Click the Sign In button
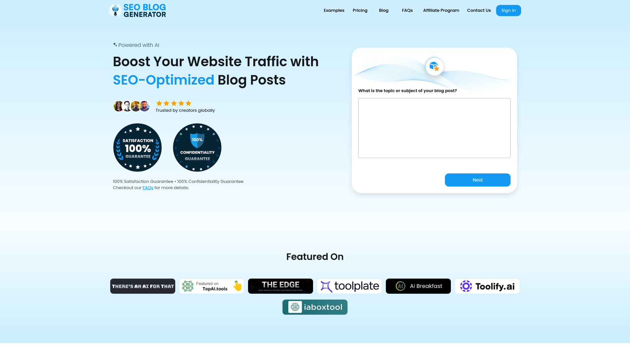This screenshot has width=630, height=354. tap(508, 10)
